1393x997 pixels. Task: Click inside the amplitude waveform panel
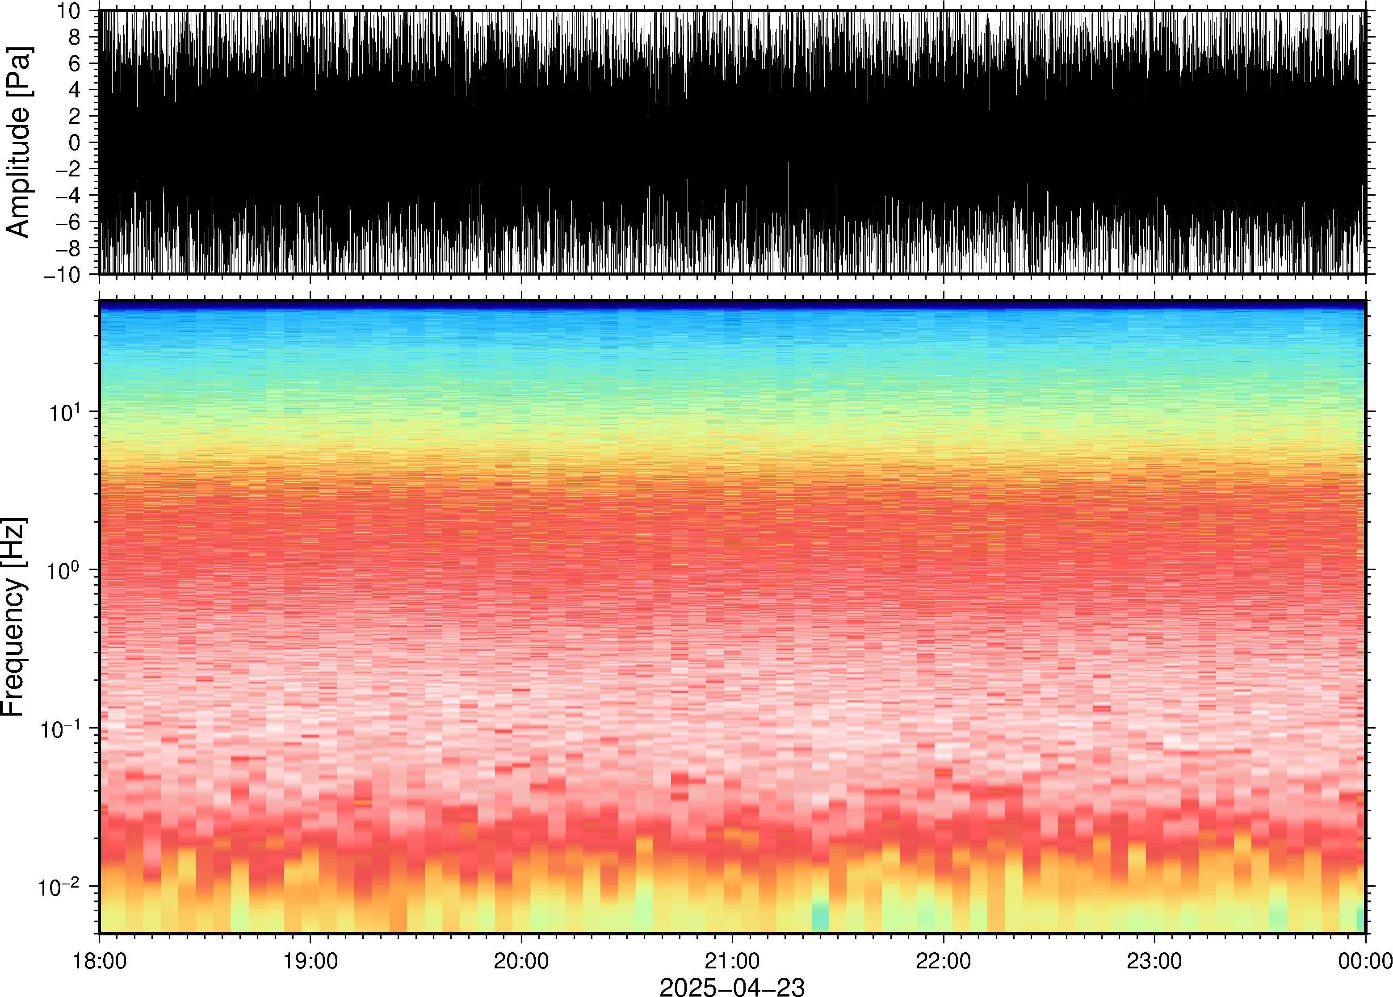[x=732, y=142]
